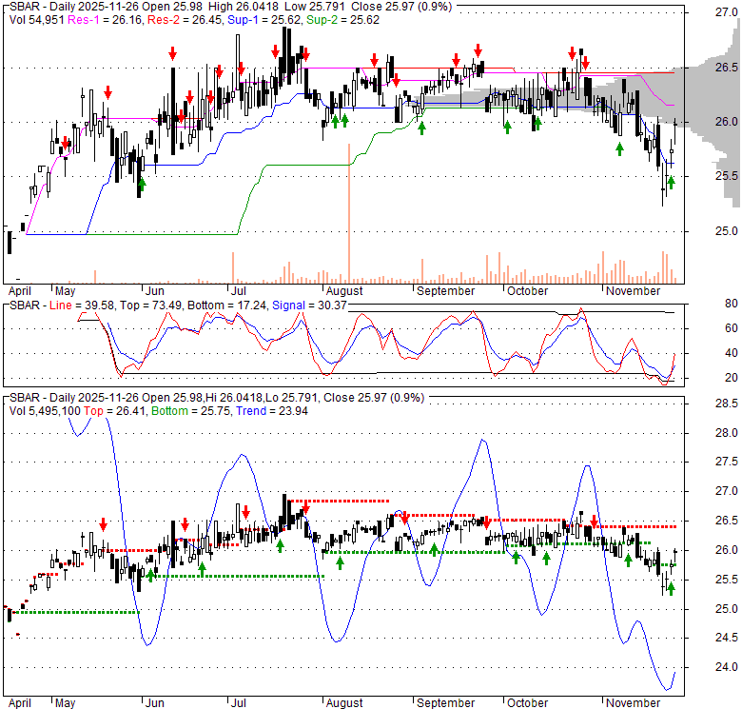Select Vol 54,951 text in top chart
Viewport: 742px width, 709px height.
(x=36, y=20)
